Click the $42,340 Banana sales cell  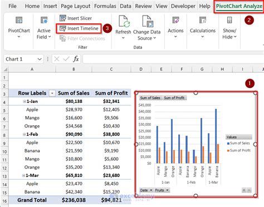(x=74, y=192)
